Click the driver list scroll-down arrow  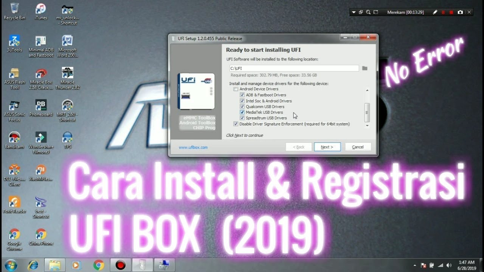coord(367,125)
